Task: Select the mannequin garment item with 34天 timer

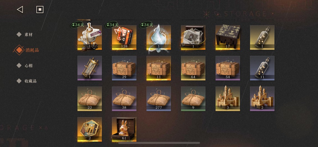Action: pyautogui.click(x=90, y=38)
